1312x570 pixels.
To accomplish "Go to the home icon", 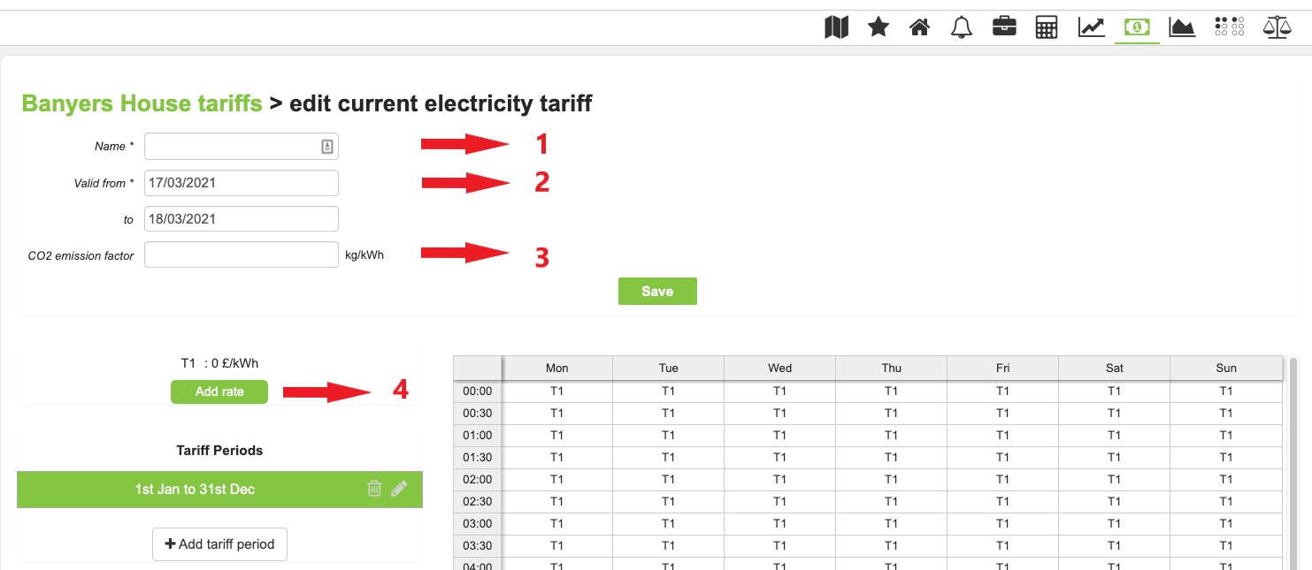I will pyautogui.click(x=919, y=27).
